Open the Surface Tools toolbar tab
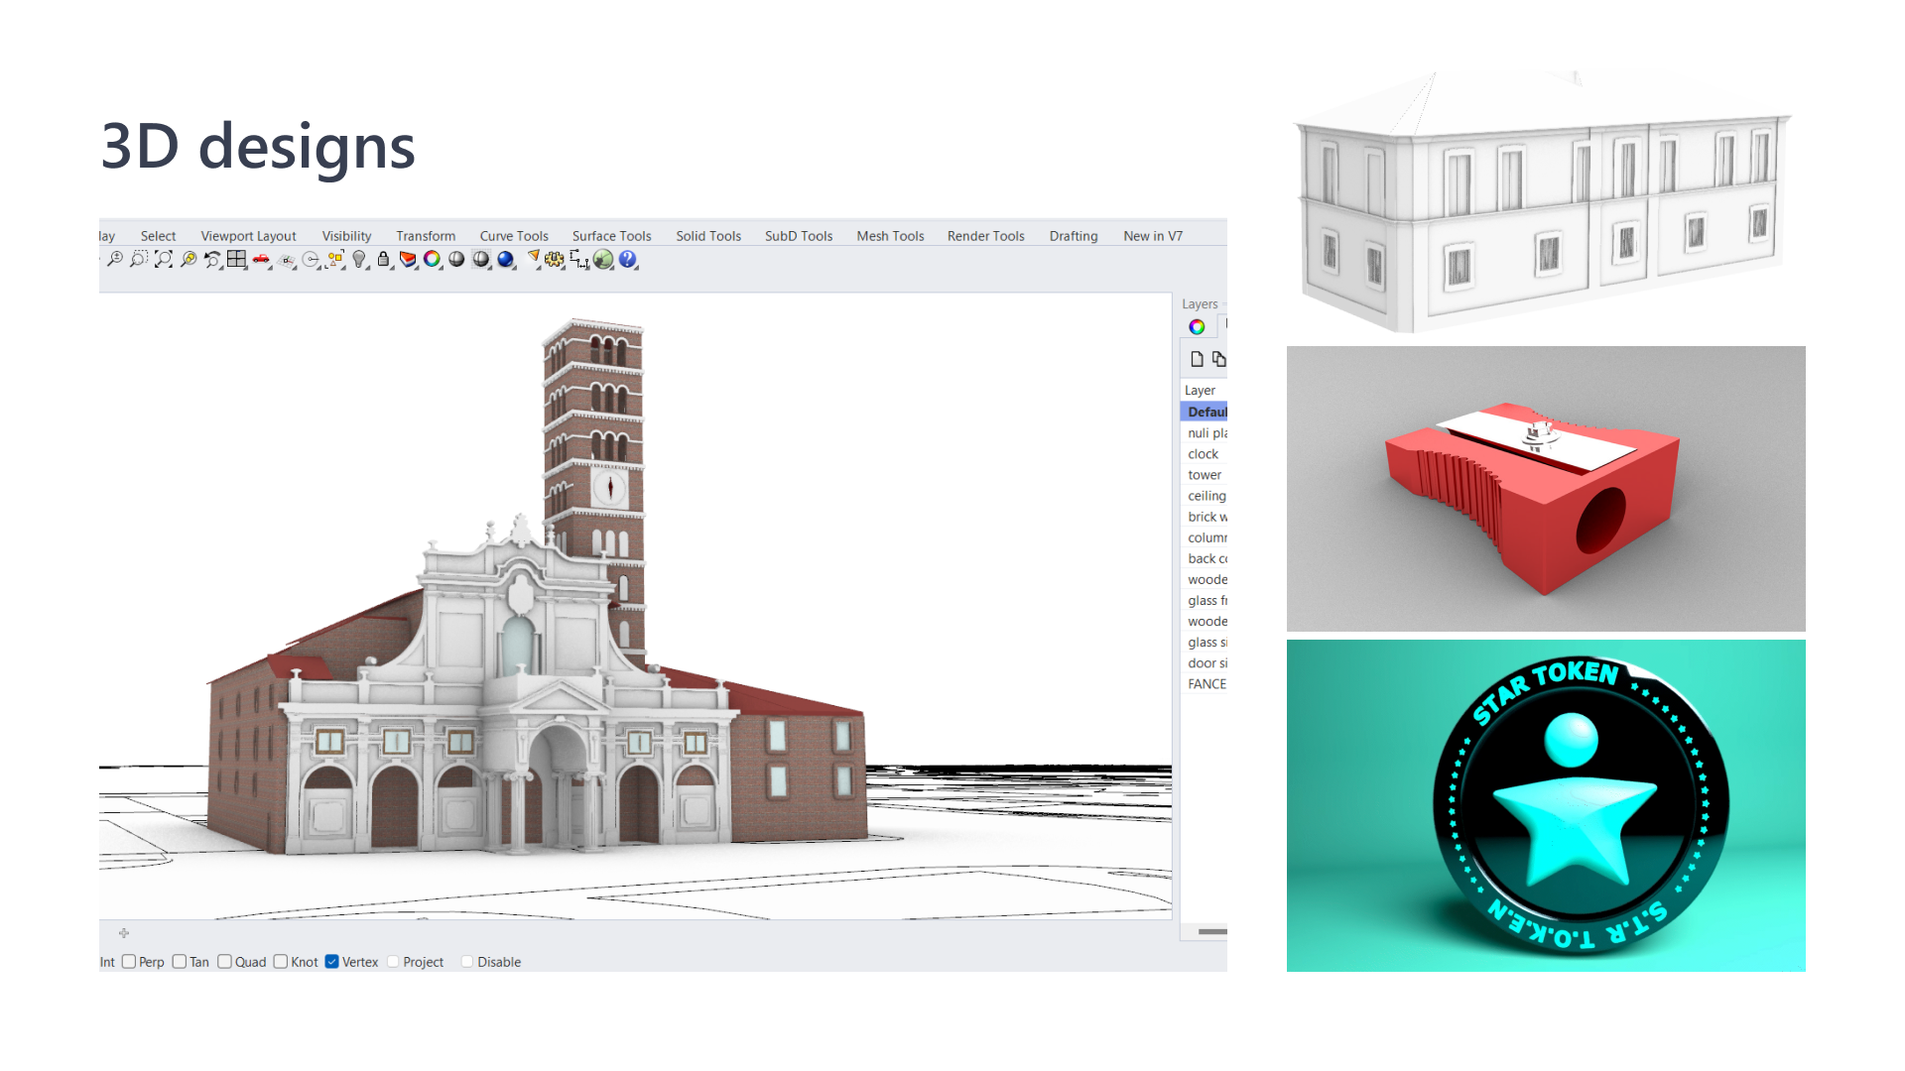The height and width of the screenshot is (1071, 1905). point(611,236)
